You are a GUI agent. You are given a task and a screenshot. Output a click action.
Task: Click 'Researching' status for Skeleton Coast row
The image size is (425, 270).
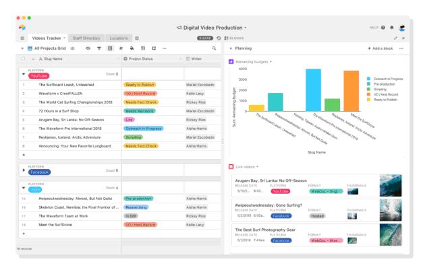(136, 207)
